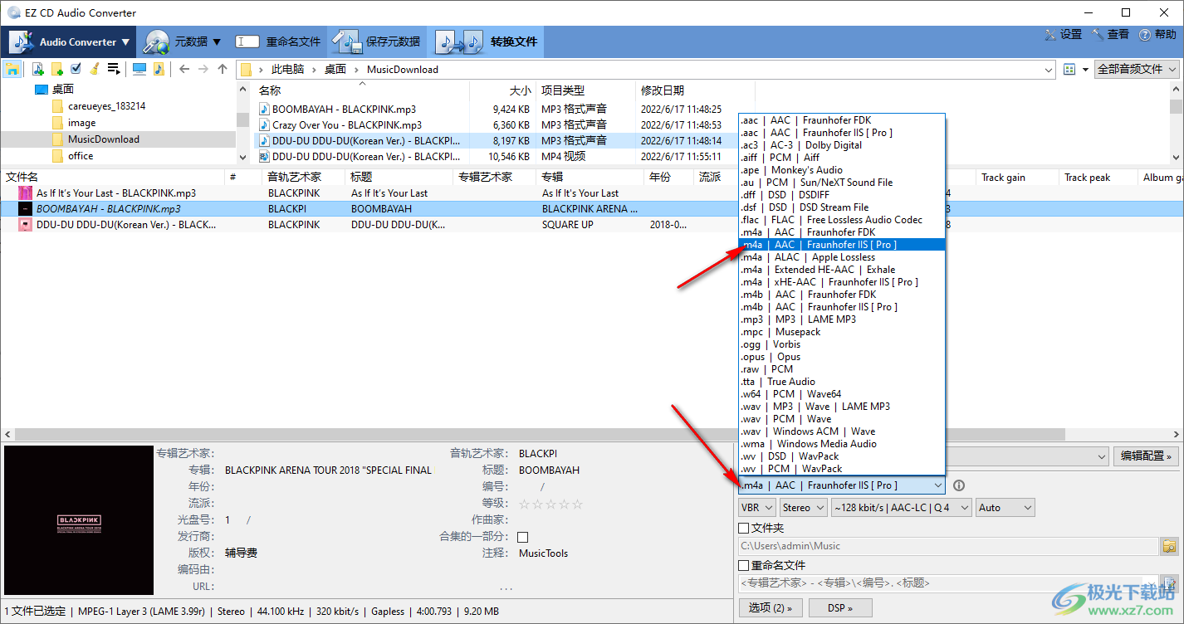Click the computer monitor icon

139,69
